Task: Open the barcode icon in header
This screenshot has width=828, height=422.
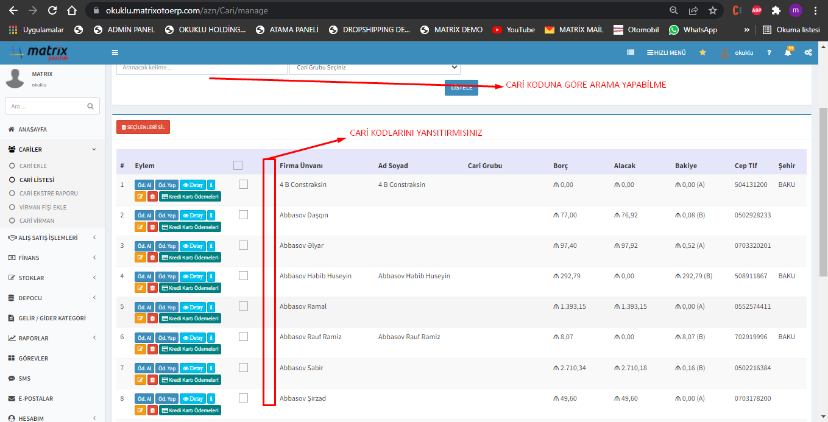Action: [x=631, y=53]
